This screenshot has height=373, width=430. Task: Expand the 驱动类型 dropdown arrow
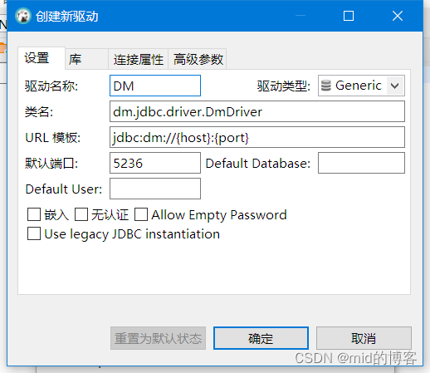(395, 86)
